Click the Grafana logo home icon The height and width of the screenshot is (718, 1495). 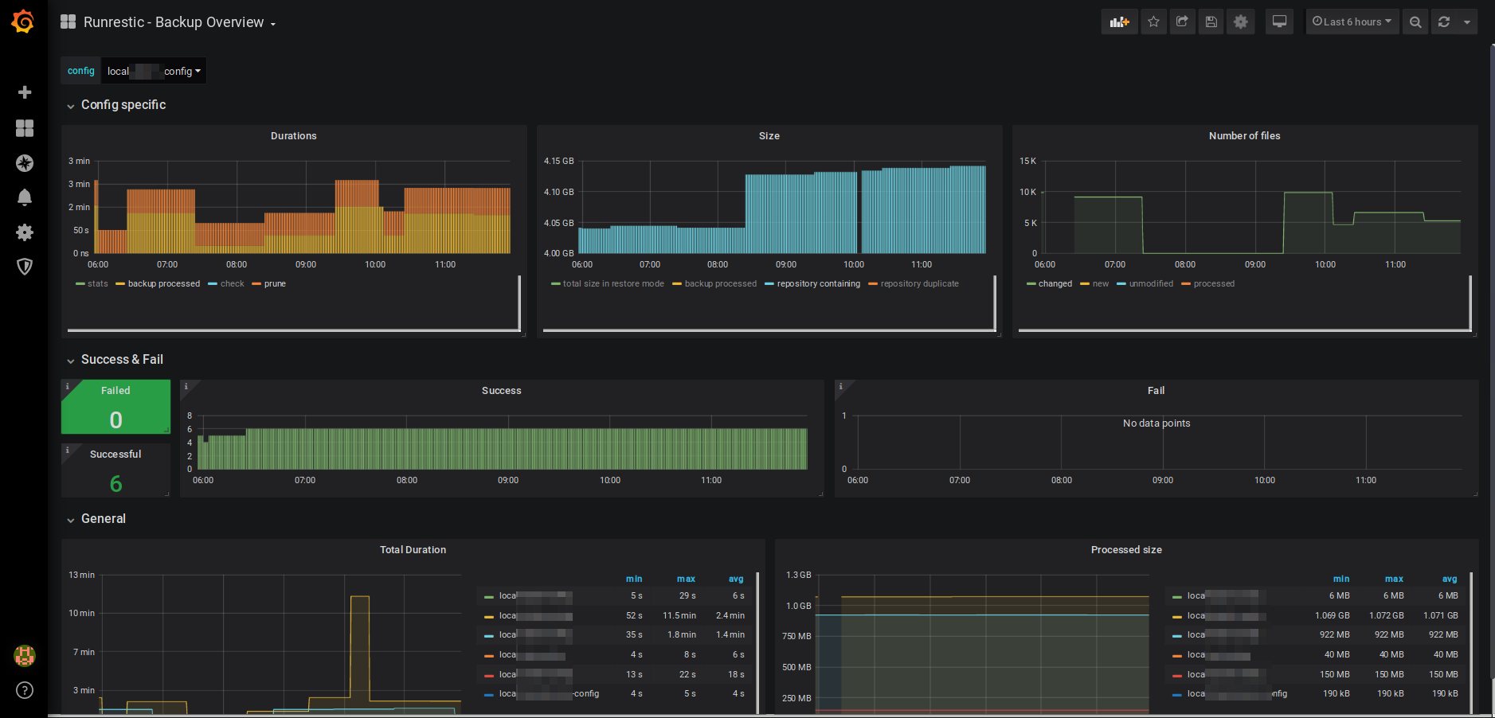(23, 21)
